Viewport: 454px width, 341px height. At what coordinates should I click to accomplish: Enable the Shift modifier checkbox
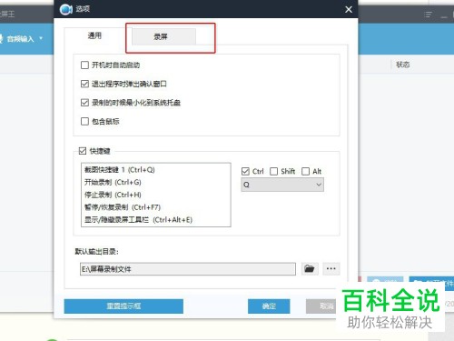(x=273, y=172)
